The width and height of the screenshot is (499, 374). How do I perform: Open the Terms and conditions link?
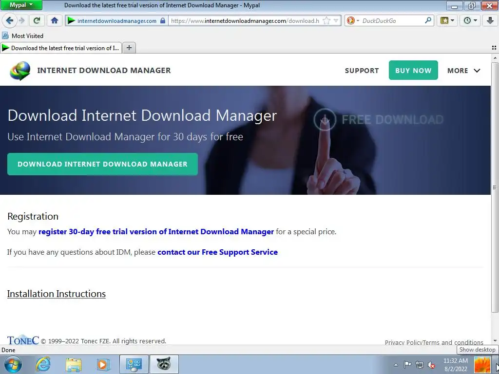pyautogui.click(x=453, y=342)
